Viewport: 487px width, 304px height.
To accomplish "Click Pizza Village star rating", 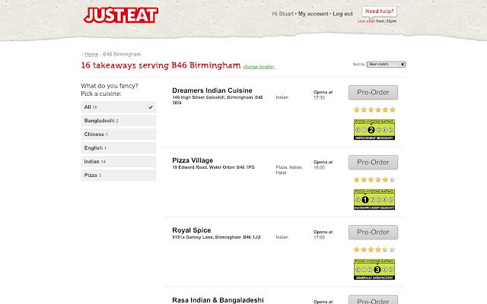I will click(x=374, y=179).
